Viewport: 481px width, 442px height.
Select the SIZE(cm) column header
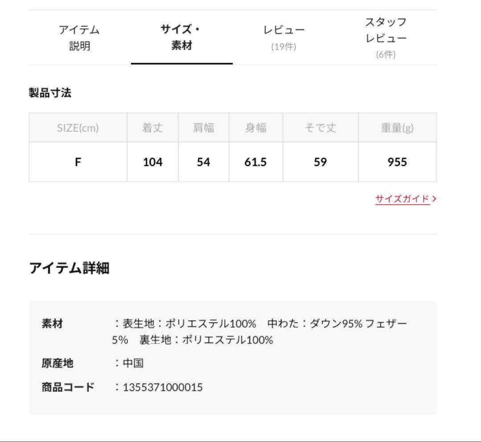(x=78, y=127)
